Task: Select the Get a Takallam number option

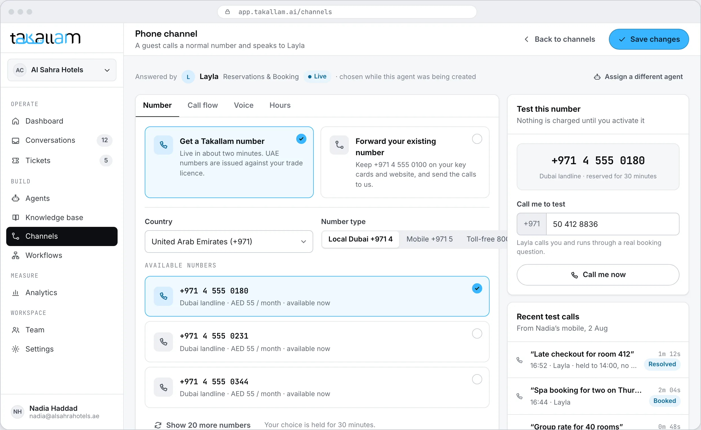Action: pyautogui.click(x=229, y=163)
